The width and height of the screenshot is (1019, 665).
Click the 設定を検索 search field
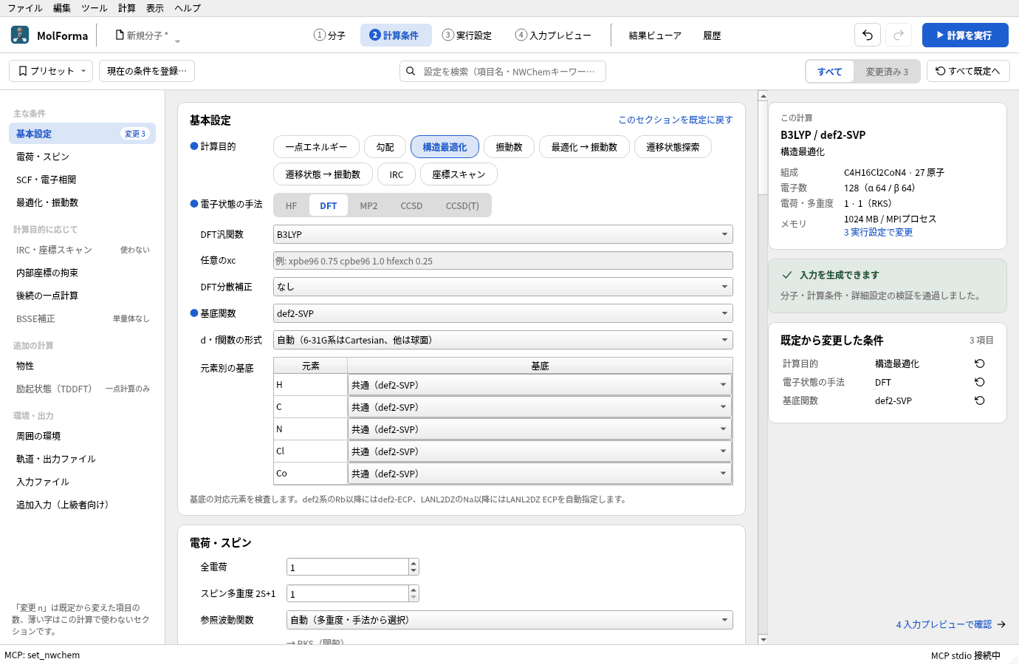coord(503,72)
